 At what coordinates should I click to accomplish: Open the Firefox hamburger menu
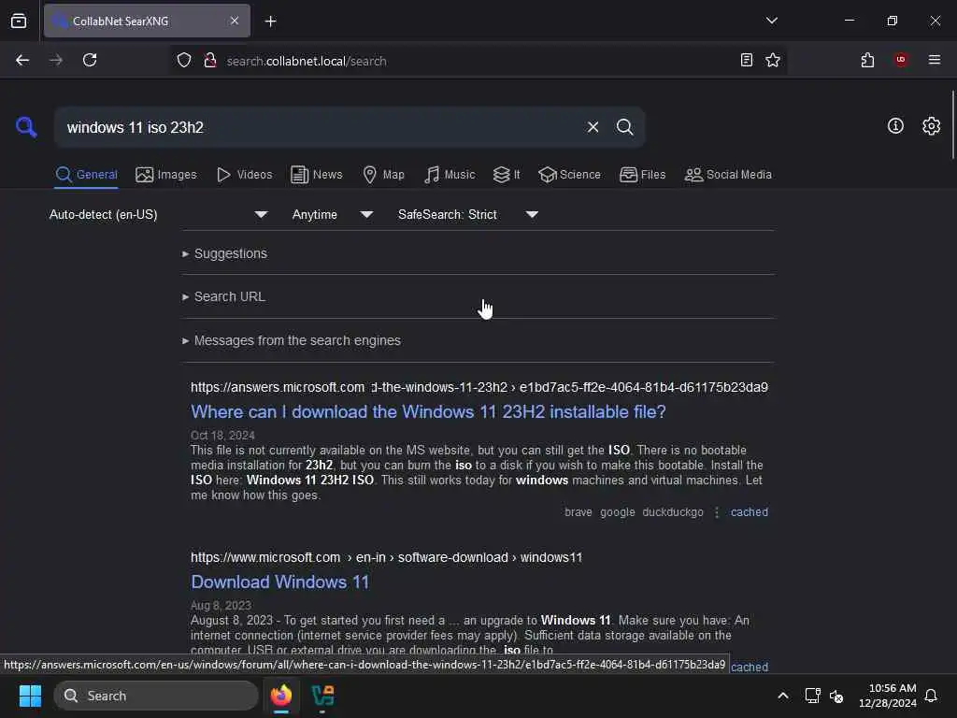click(934, 60)
